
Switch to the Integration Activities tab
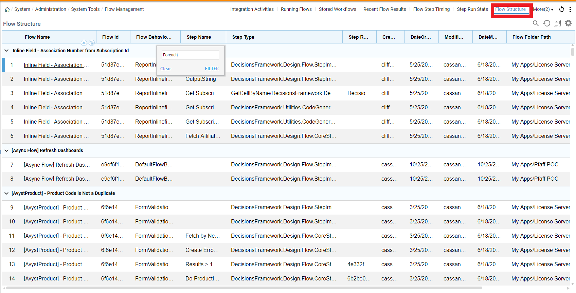[x=252, y=9]
